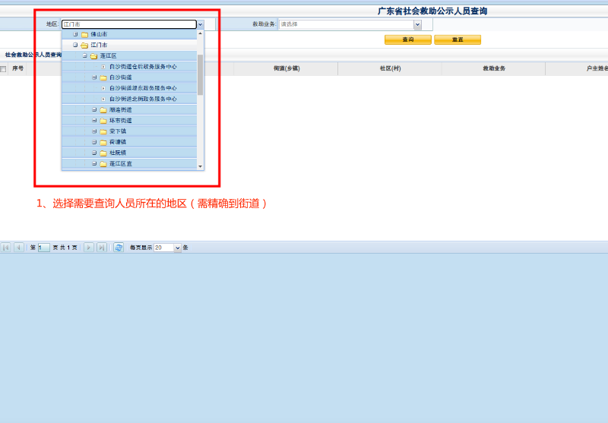608x423 pixels.
Task: Click scroll-up arrow of region list
Action: tap(200, 33)
